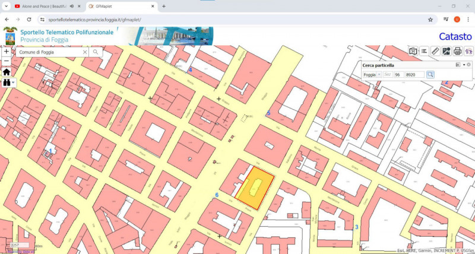Click the address bar URL
Viewport: 475px width, 254px height.
[x=94, y=20]
